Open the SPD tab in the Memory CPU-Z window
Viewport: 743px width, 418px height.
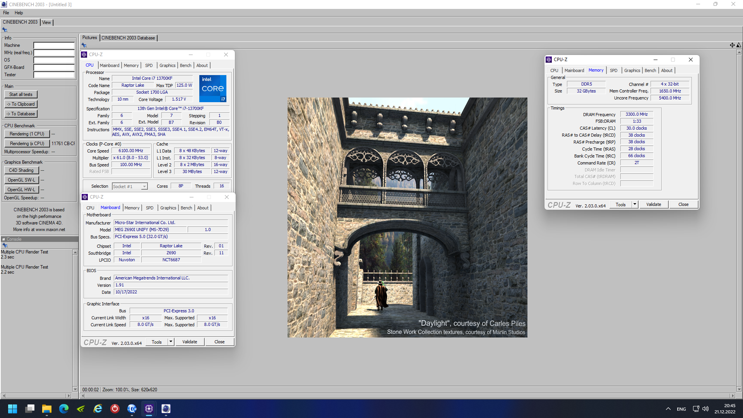(x=614, y=70)
